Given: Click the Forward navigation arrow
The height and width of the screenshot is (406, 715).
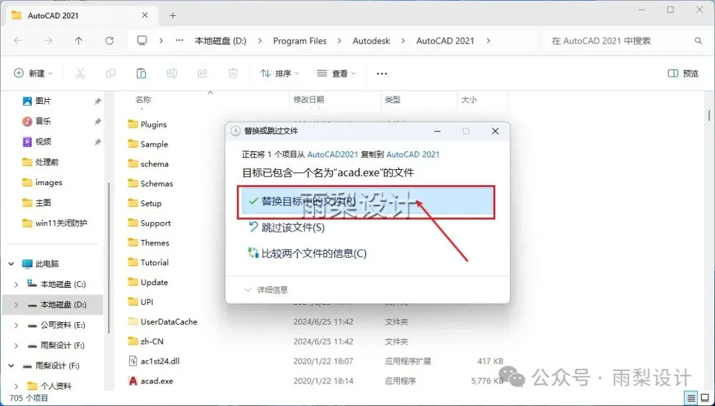Looking at the screenshot, I should pyautogui.click(x=48, y=40).
